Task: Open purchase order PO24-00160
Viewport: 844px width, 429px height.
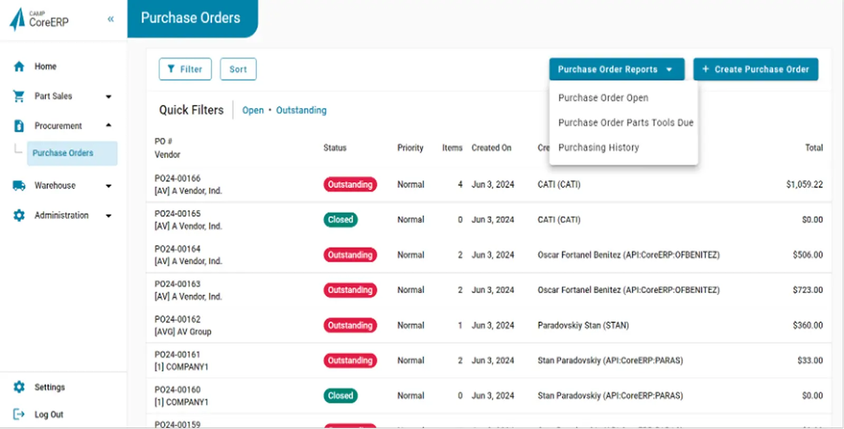Action: (178, 390)
